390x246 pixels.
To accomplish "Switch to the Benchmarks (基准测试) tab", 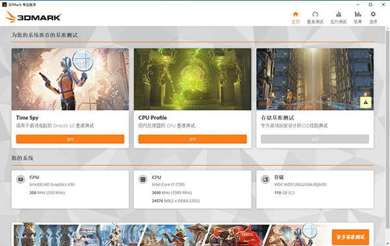I will pos(315,18).
